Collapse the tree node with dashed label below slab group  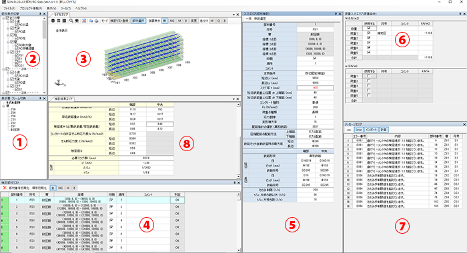[3, 69]
